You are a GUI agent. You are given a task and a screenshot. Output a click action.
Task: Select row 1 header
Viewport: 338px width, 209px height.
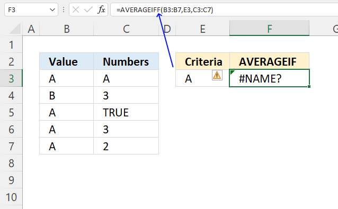pyautogui.click(x=11, y=45)
